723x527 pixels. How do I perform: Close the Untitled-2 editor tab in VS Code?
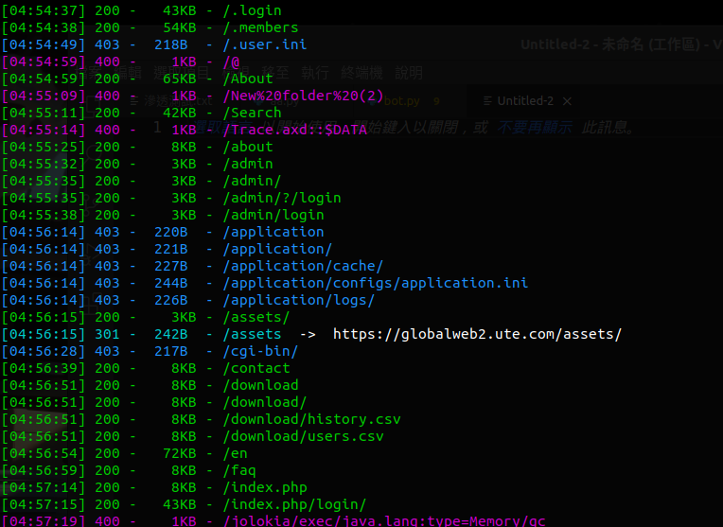coord(567,101)
